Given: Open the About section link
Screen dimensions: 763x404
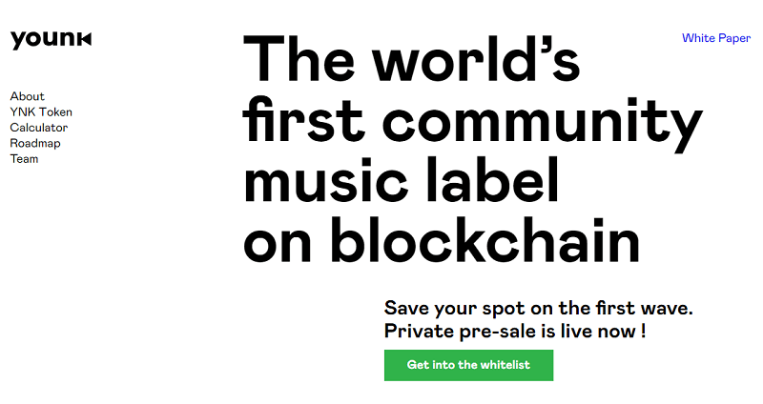Looking at the screenshot, I should 27,96.
